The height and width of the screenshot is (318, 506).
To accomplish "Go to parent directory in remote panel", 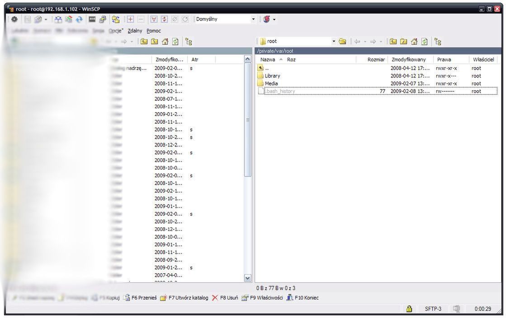I will point(393,41).
